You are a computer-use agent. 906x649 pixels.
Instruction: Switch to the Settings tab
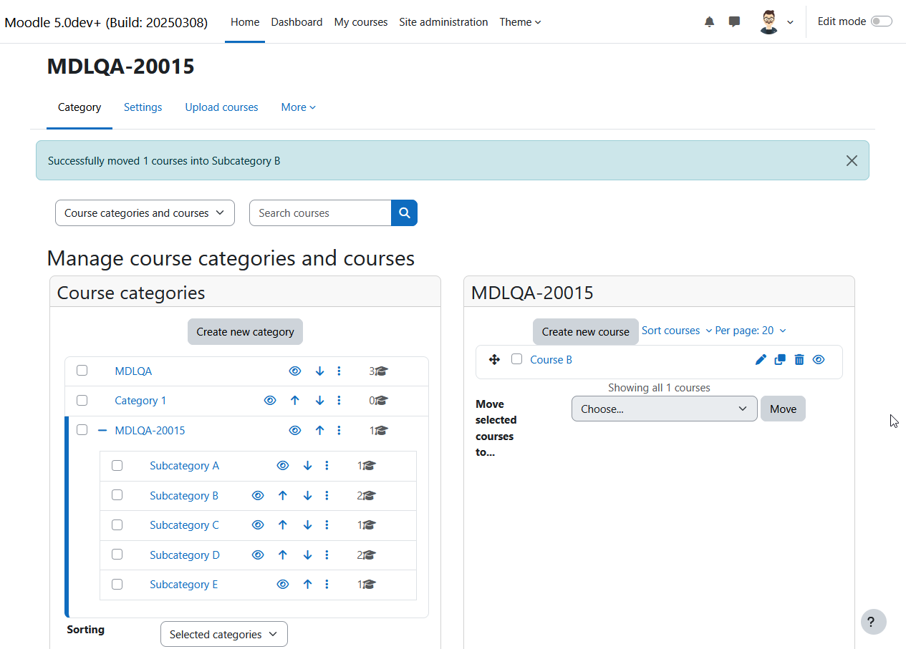tap(143, 107)
